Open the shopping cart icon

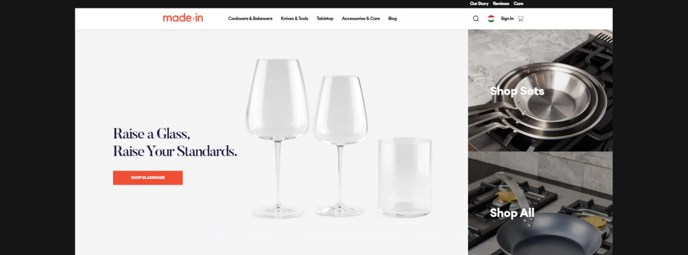click(521, 19)
